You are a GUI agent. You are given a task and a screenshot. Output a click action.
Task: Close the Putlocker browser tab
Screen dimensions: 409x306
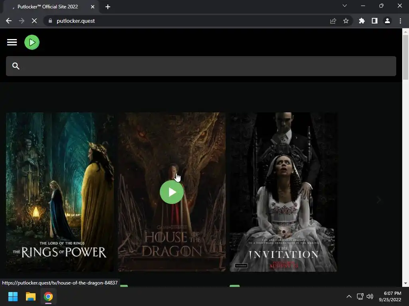tap(93, 7)
